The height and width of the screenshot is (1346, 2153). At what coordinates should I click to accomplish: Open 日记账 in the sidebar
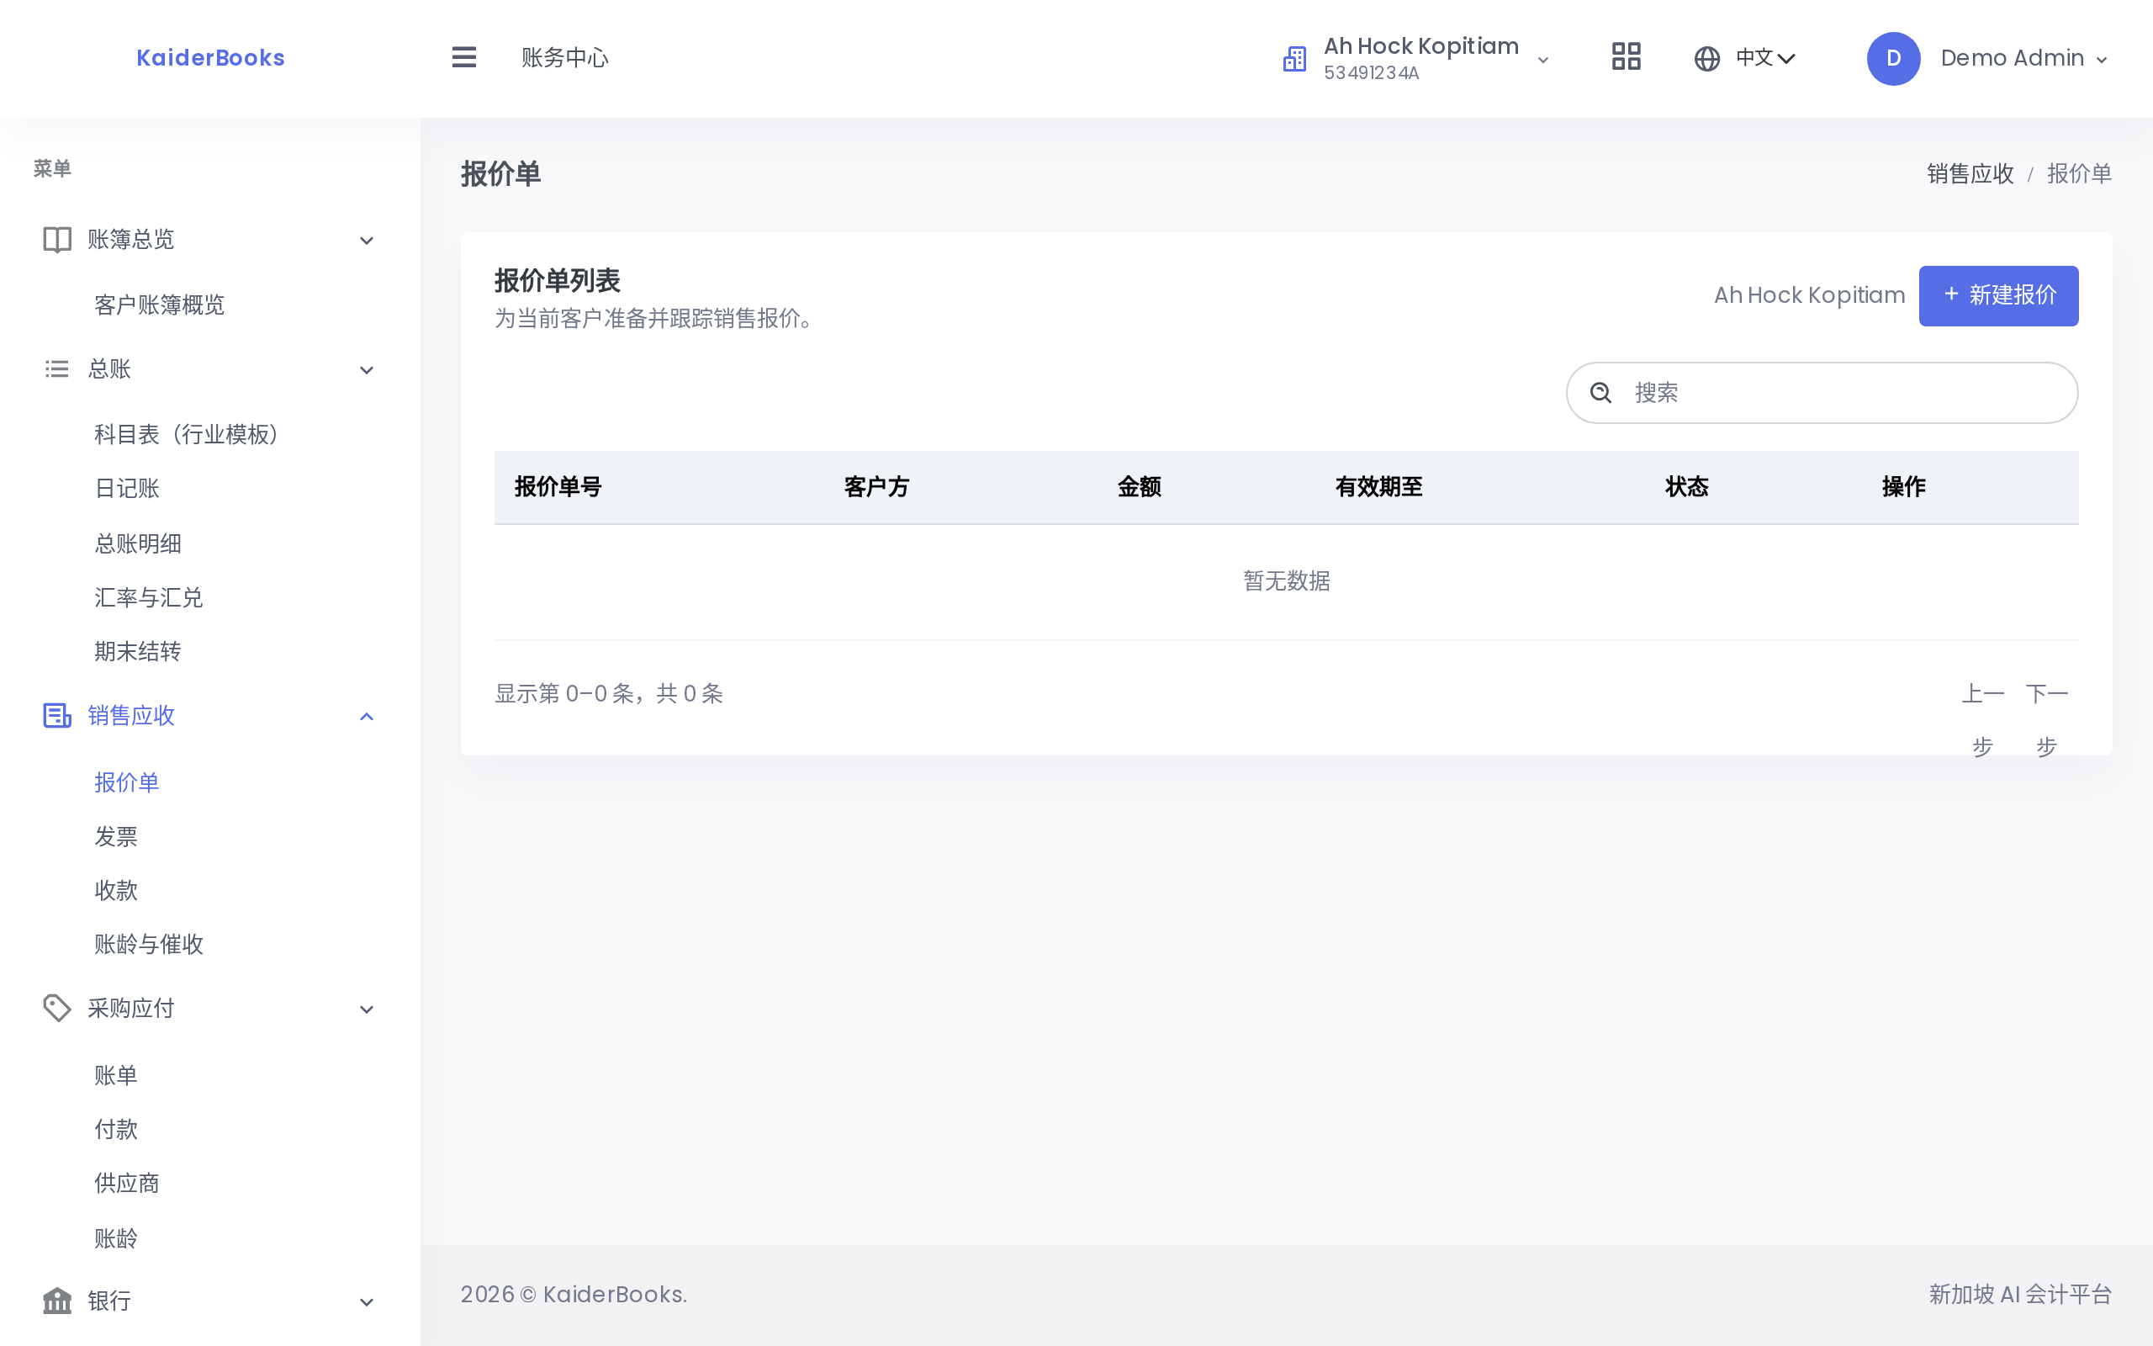tap(126, 489)
